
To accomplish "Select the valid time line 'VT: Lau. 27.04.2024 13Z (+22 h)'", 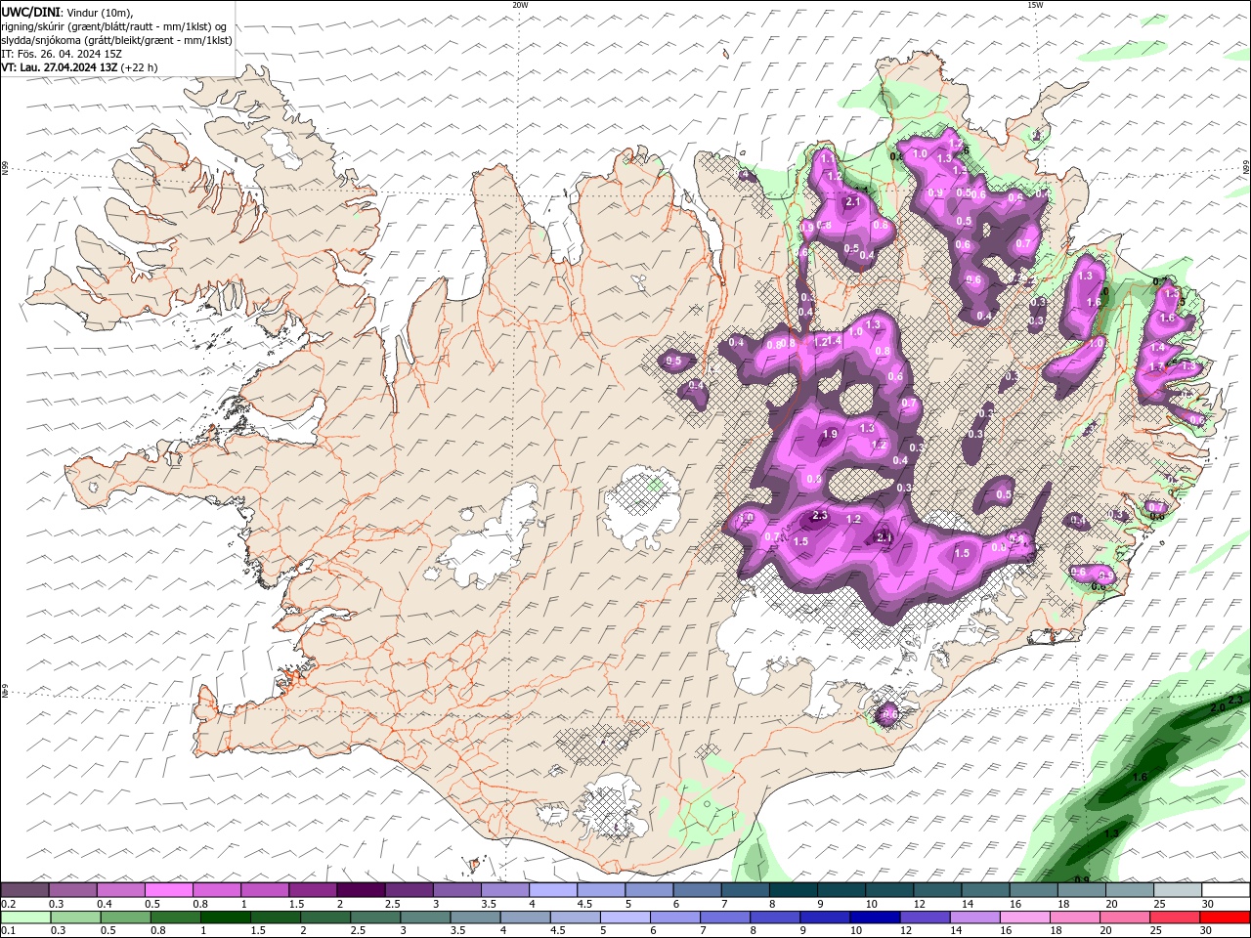I will [x=80, y=67].
